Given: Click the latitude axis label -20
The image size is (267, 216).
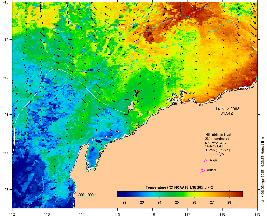Looking at the screenshot, I should pos(6,77).
